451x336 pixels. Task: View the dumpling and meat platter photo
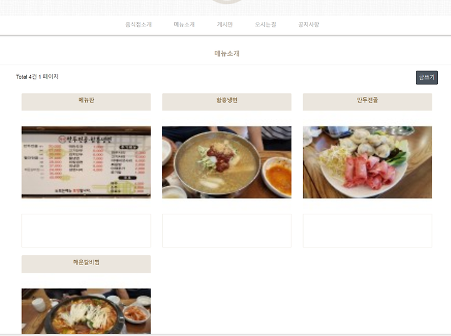coord(367,162)
